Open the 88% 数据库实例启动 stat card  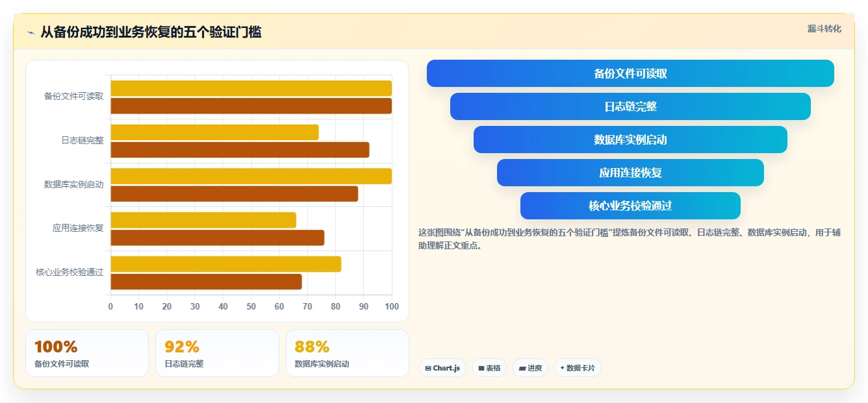coord(348,353)
